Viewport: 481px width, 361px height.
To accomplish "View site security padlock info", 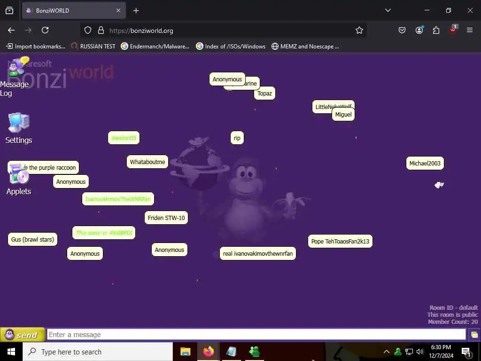I will pos(101,31).
